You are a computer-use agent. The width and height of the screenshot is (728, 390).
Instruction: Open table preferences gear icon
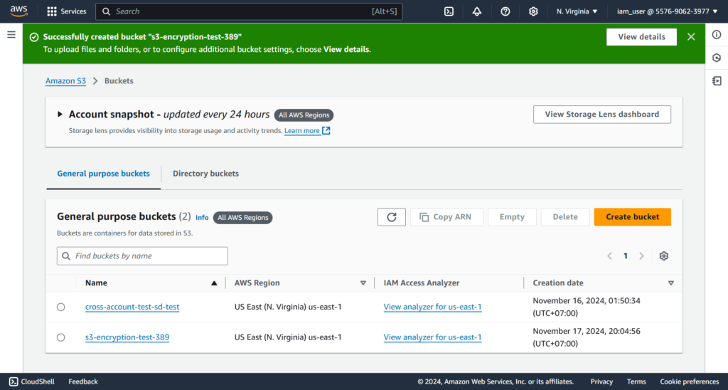point(664,256)
